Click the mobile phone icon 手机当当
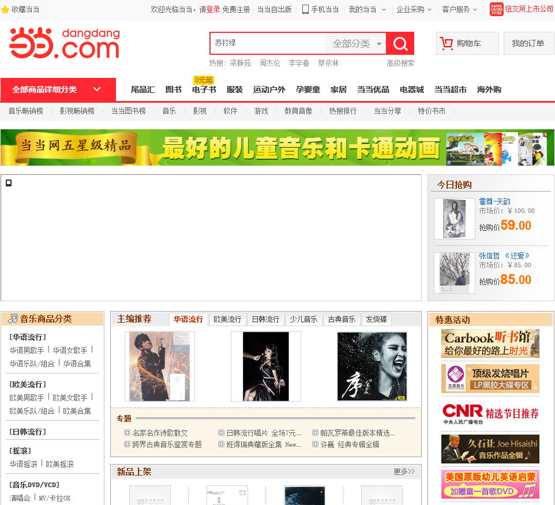 tap(305, 10)
